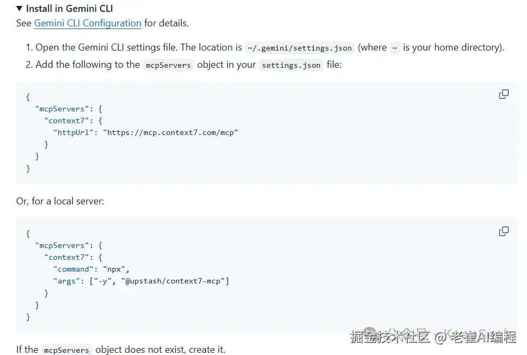Open the Gemini CLI Configuration link

point(88,23)
